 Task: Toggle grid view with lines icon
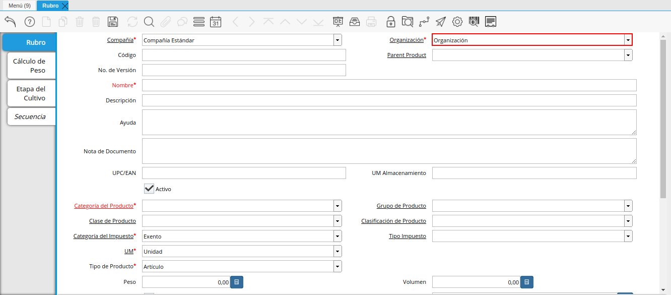tap(199, 22)
